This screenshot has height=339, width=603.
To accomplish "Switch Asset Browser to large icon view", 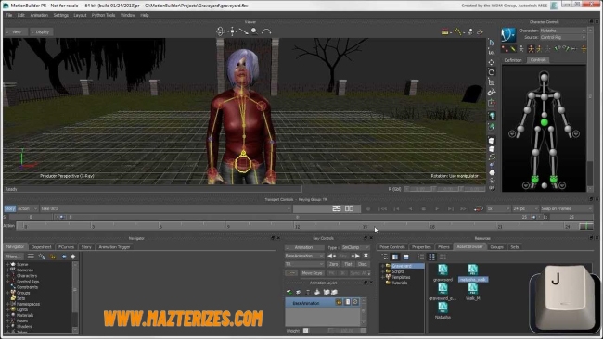I will point(432,257).
